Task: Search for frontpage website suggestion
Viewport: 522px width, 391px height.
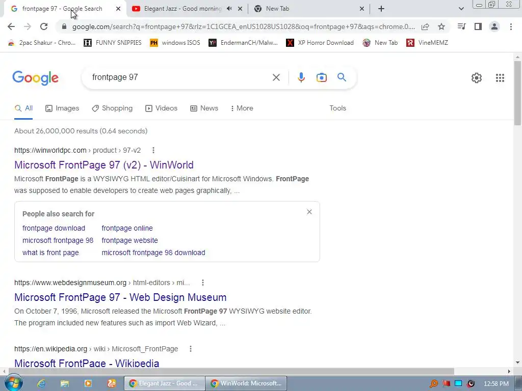Action: 129,240
